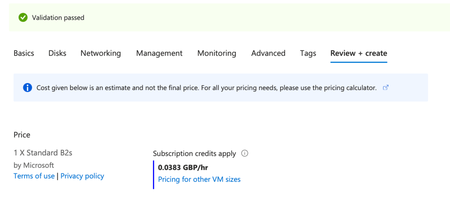Go to the Networking tab
Viewport: 450px width, 202px height.
click(x=100, y=53)
